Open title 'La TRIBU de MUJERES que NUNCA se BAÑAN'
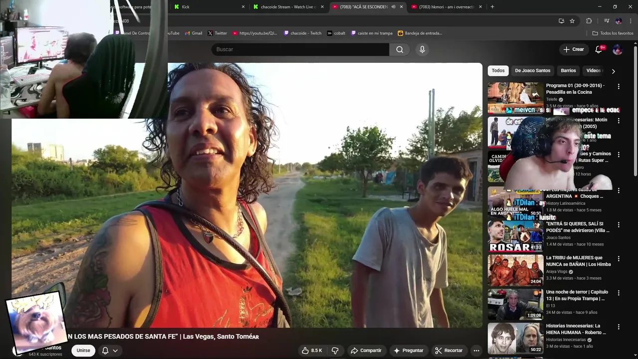 [578, 261]
